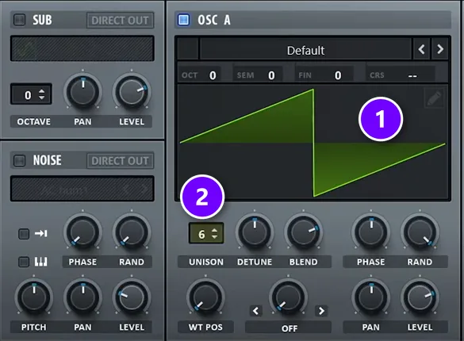464x341 pixels.
Task: Click the OSC A LEVEL knob
Action: click(420, 297)
